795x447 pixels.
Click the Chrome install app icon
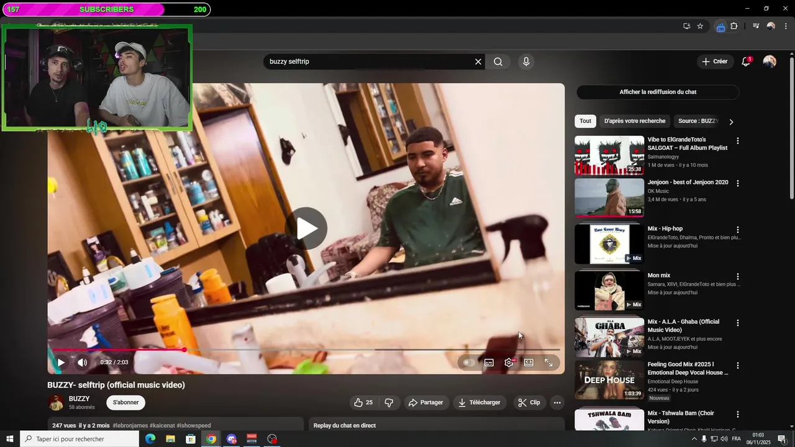686,26
